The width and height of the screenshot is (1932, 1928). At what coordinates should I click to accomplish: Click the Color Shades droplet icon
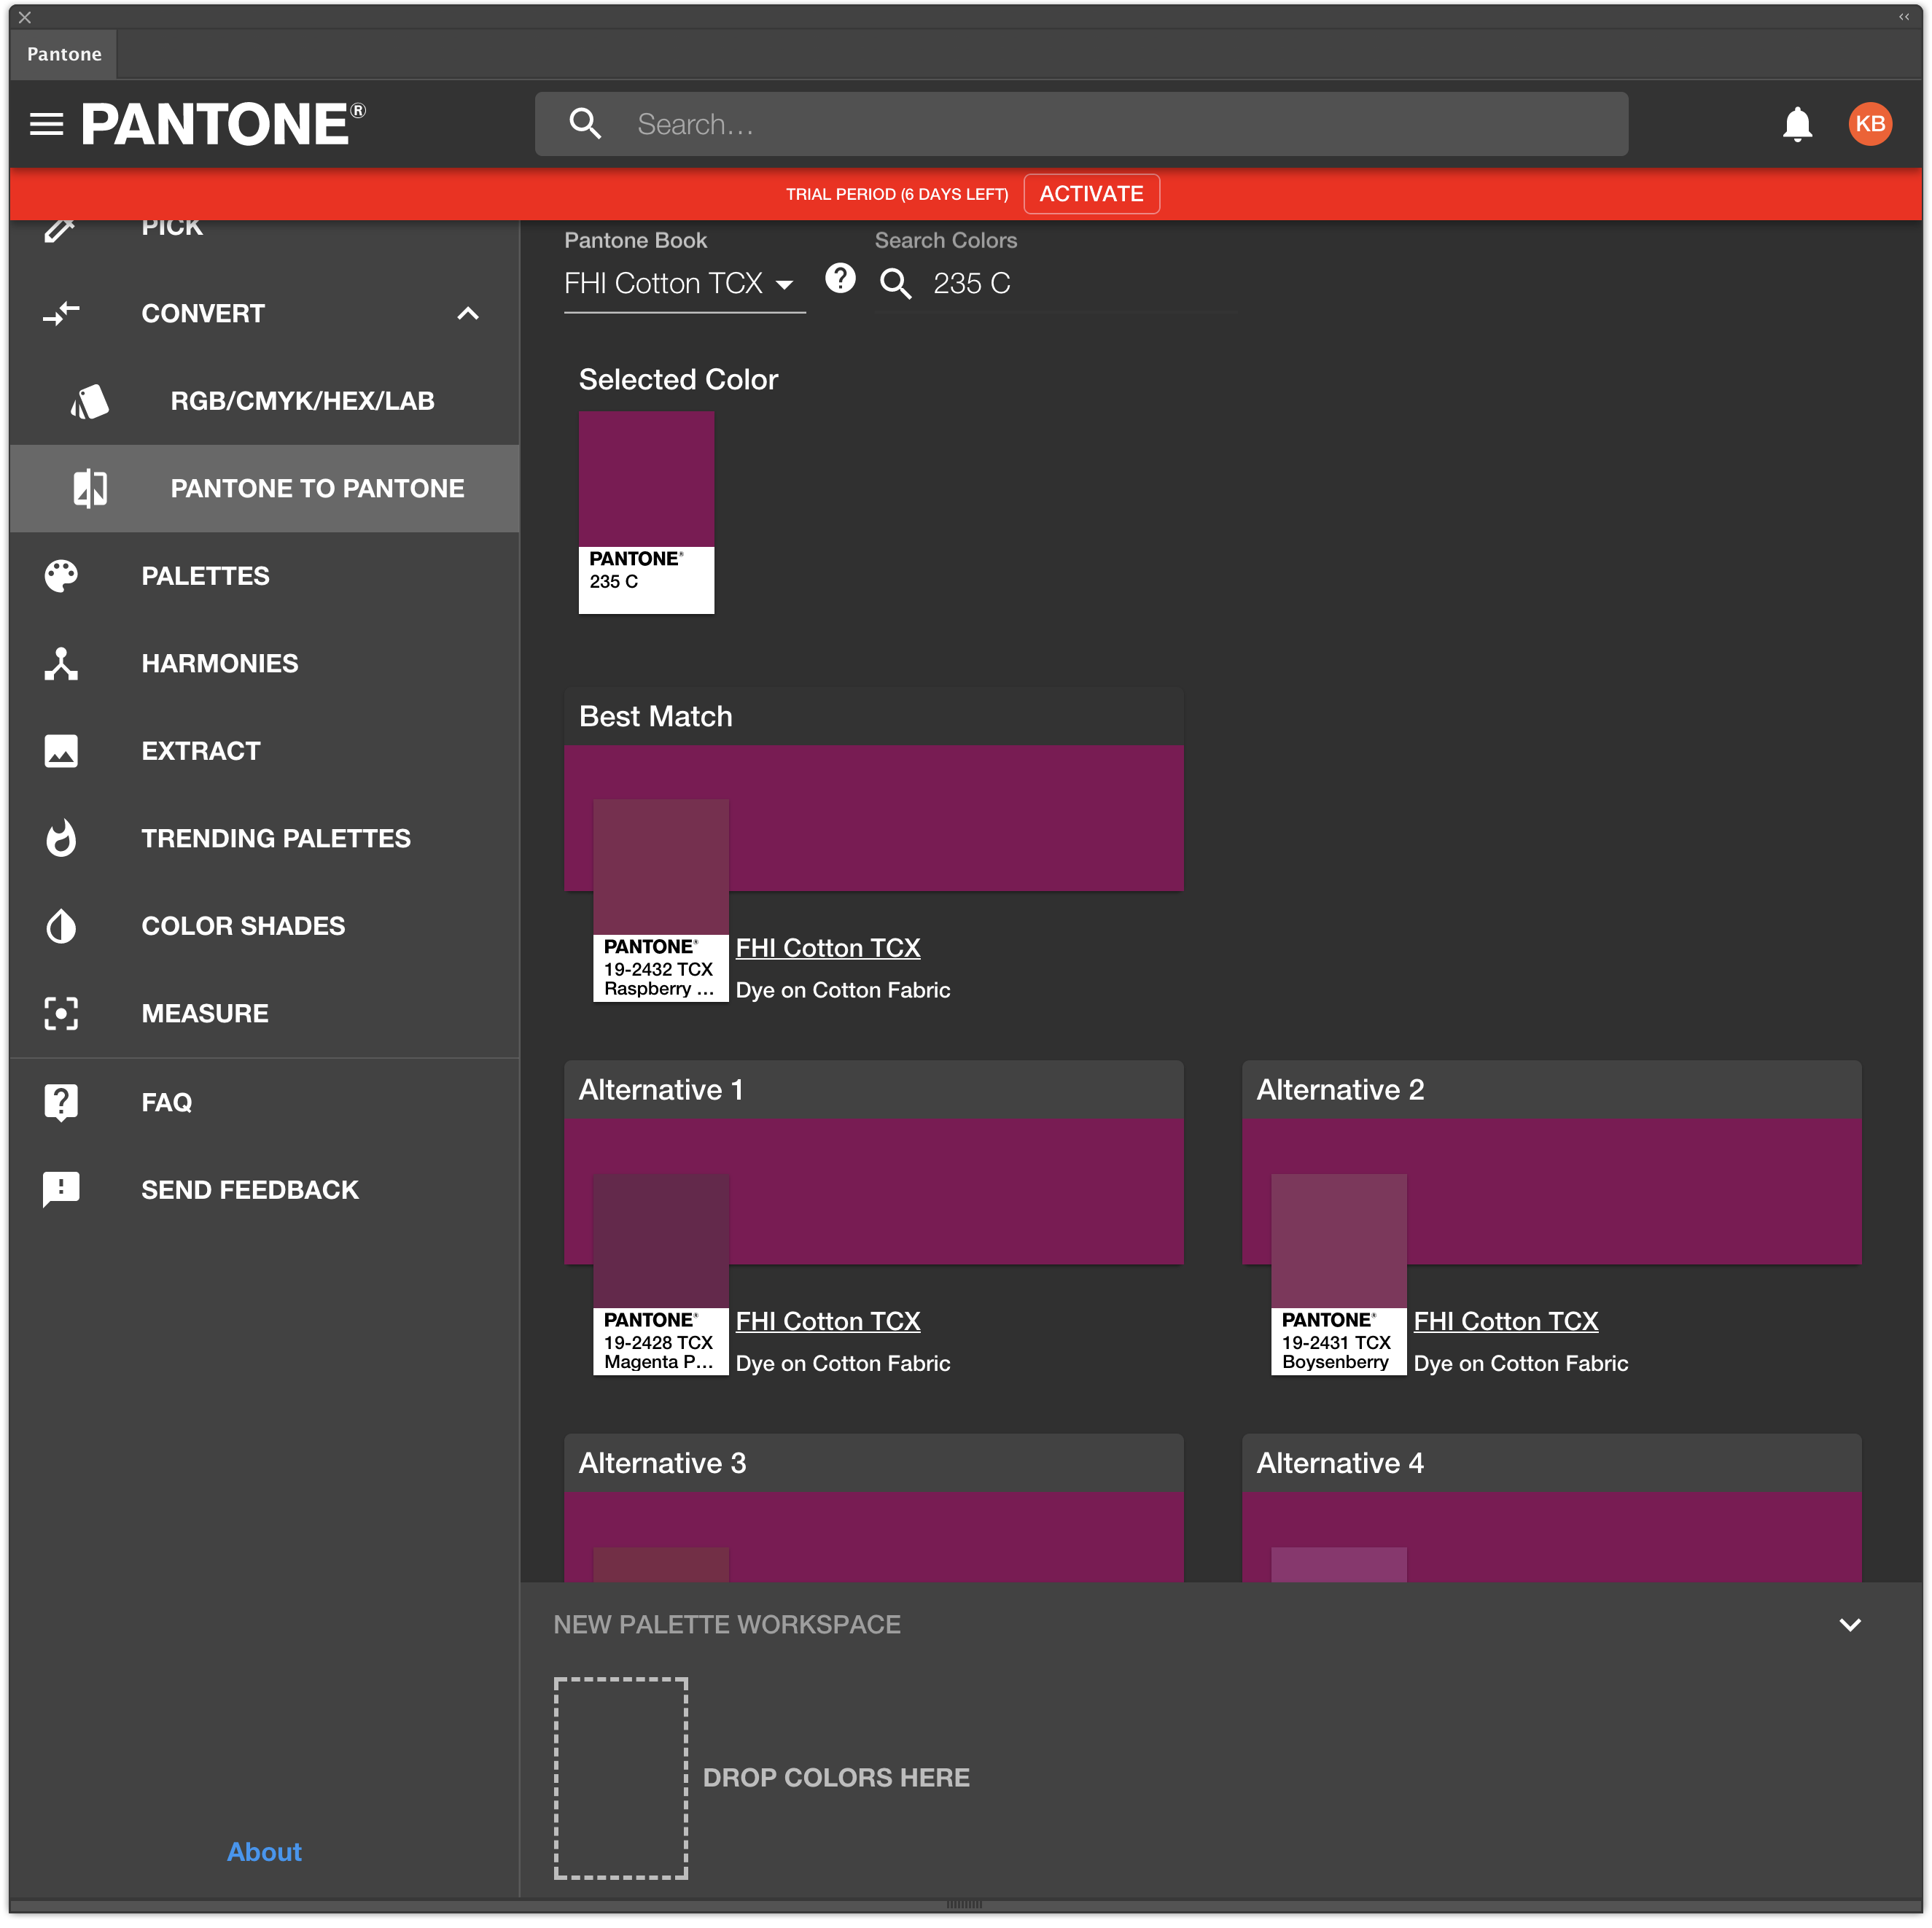coord(61,926)
